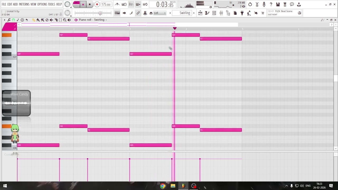Open the Mixer faders icon
Viewport: 338px width, 190px height.
(x=221, y=13)
